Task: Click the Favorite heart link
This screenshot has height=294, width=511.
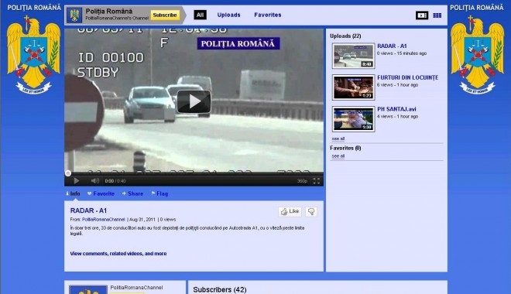Action: (101, 193)
